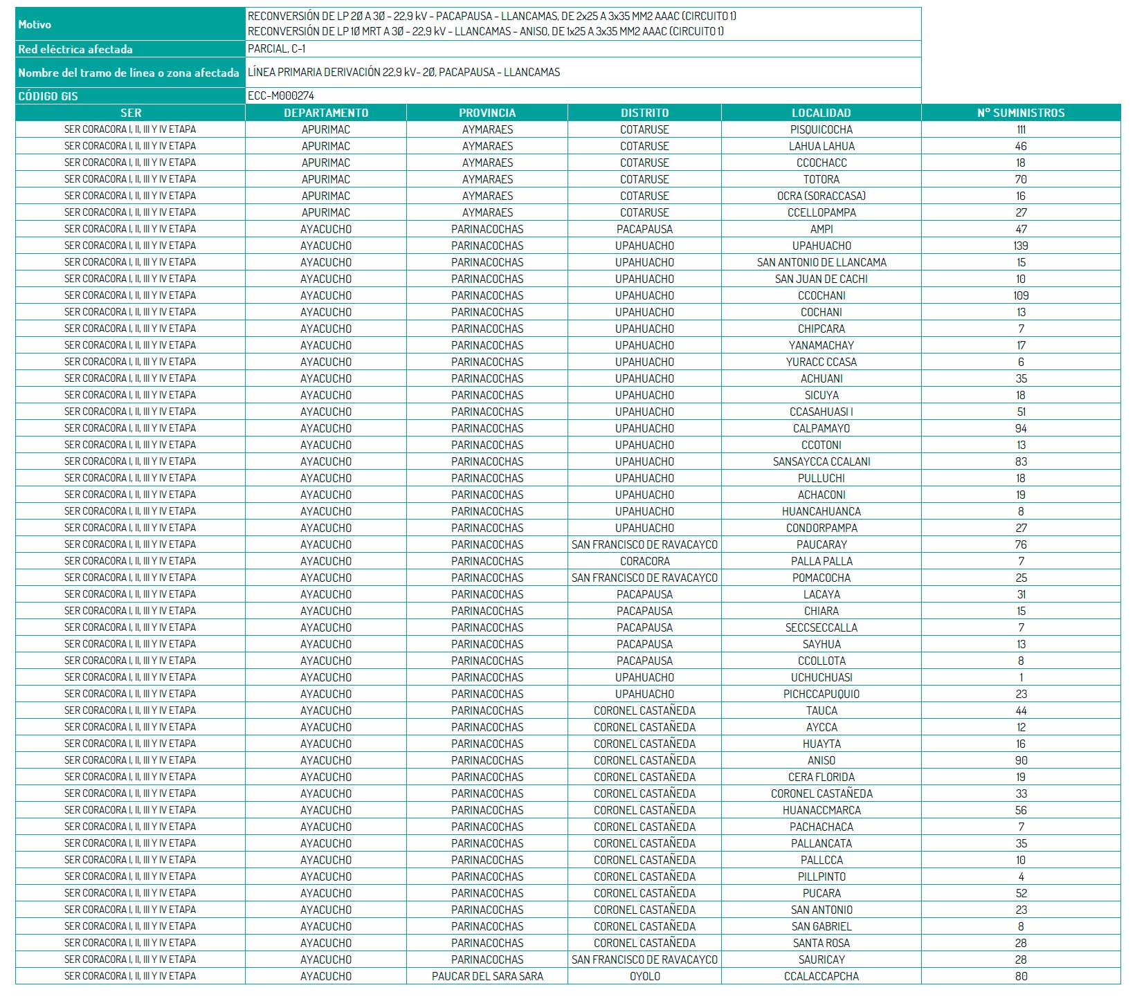Select the YANAMACHAY locality cell

[x=821, y=345]
